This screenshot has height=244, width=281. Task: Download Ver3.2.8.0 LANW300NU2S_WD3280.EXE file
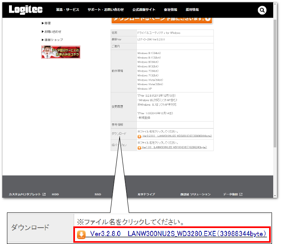click(x=177, y=136)
